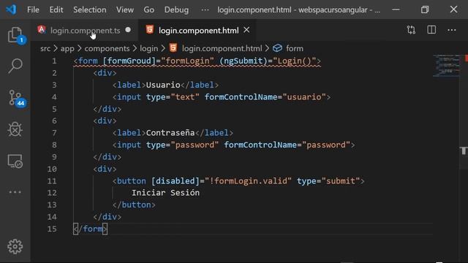Click the login breadcrumb folder
The width and height of the screenshot is (468, 263).
point(148,48)
